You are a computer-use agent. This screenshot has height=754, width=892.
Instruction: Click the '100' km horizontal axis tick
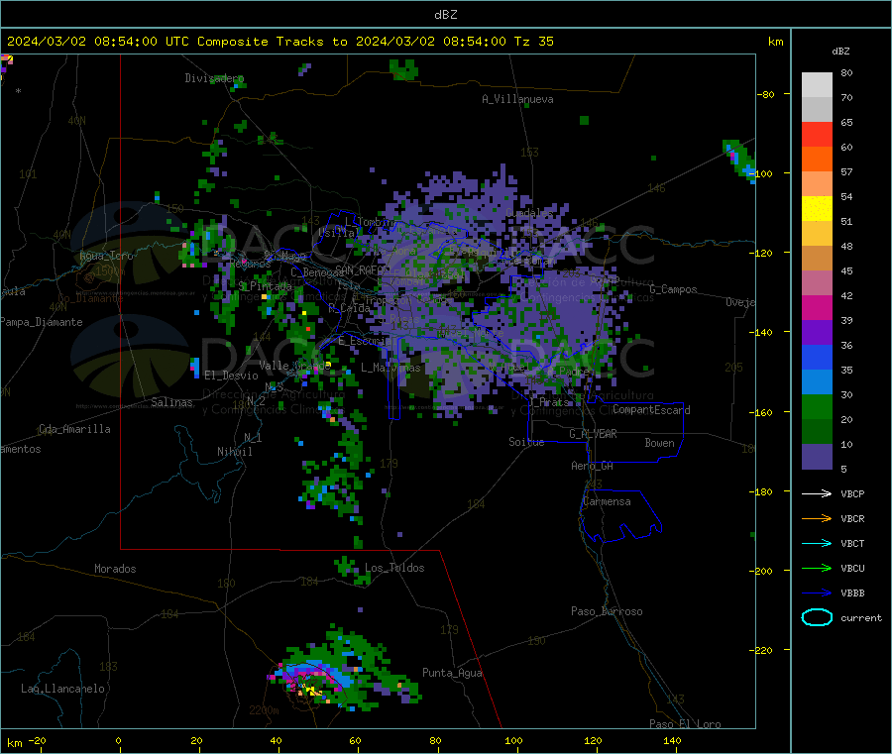tap(513, 740)
